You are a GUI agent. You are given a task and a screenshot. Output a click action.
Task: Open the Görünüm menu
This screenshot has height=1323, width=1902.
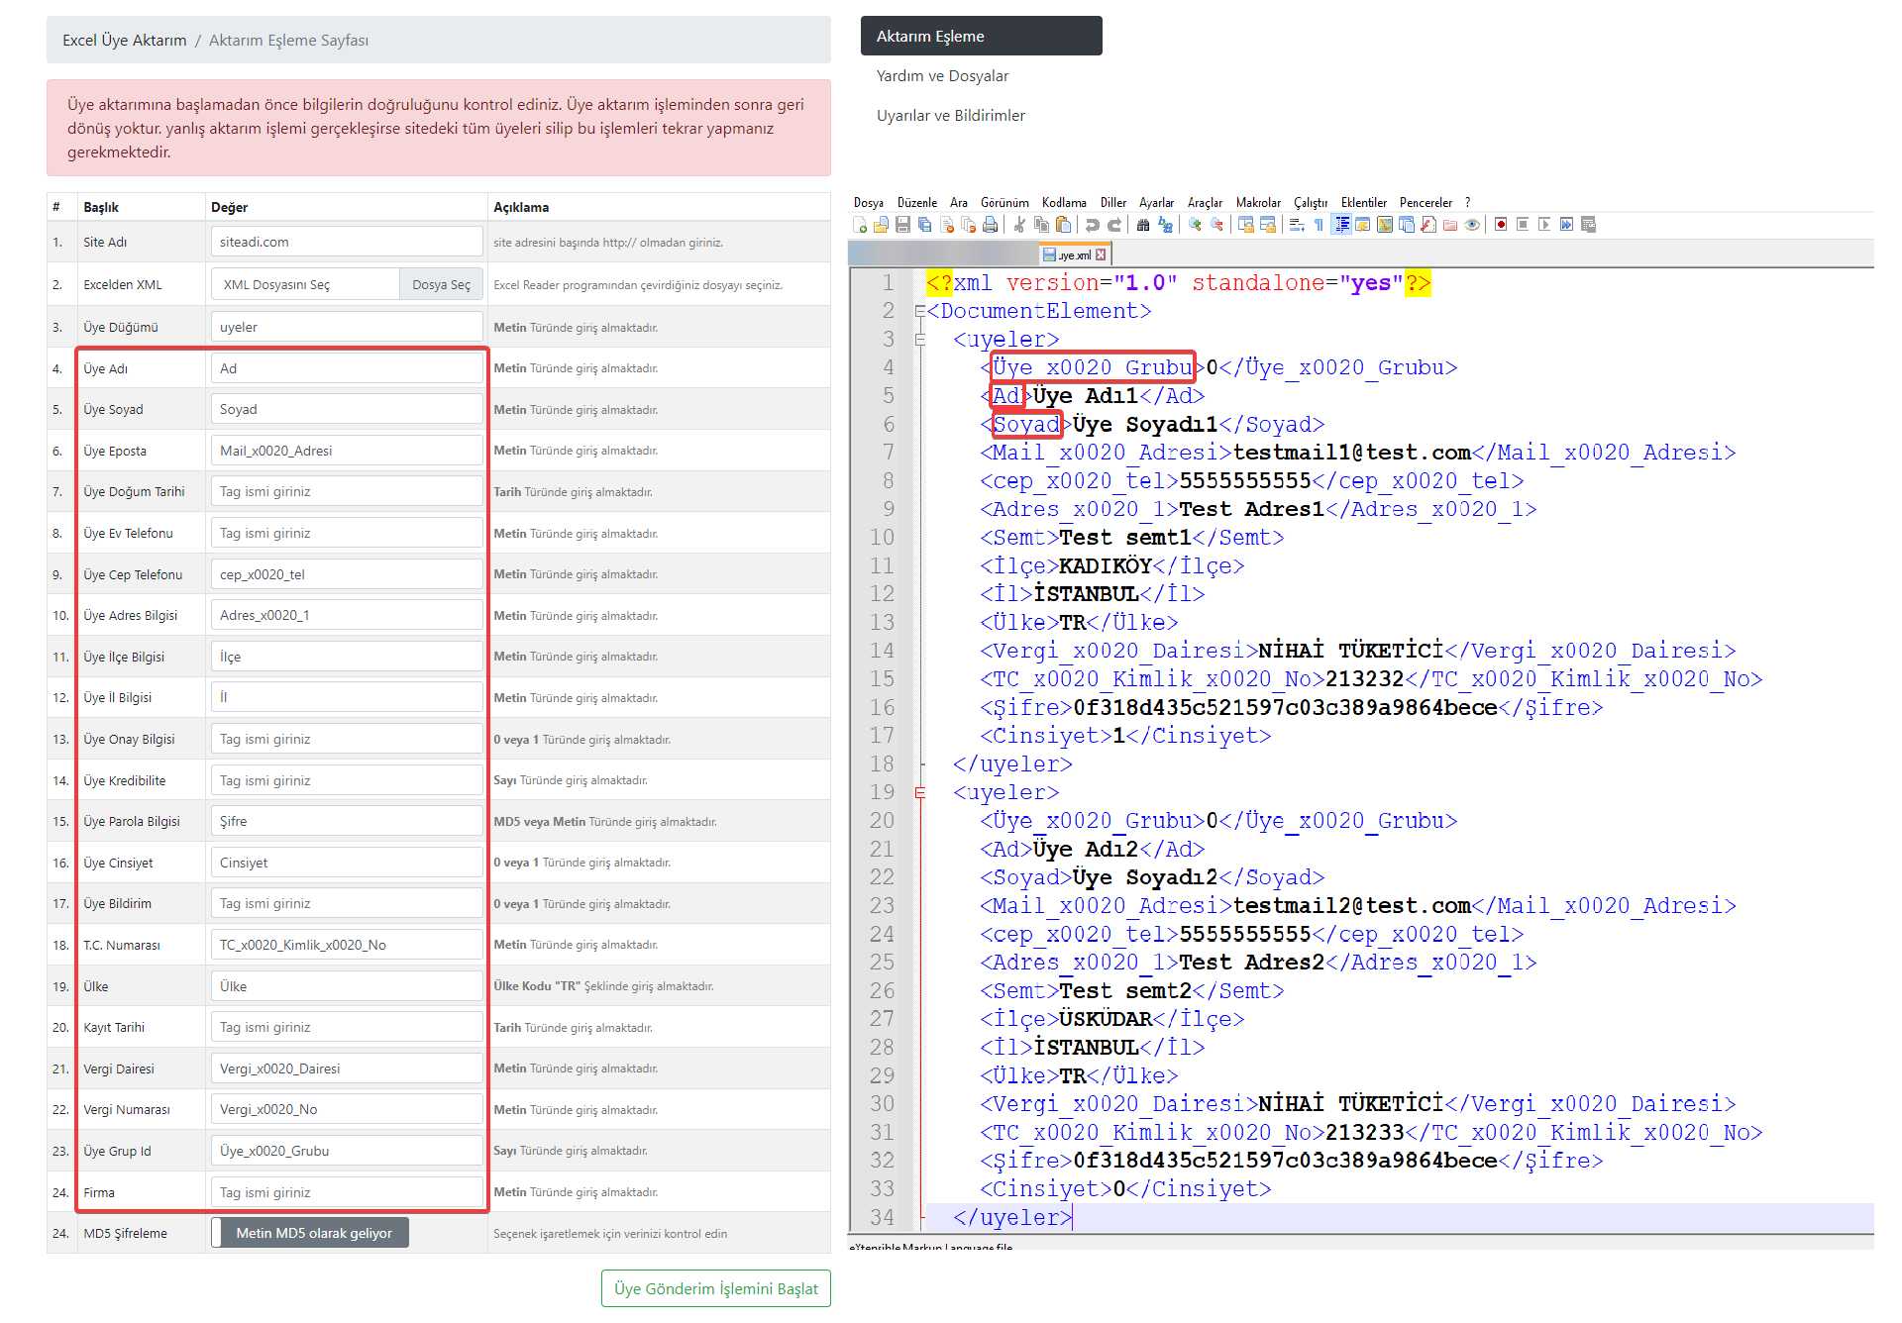pyautogui.click(x=1004, y=202)
